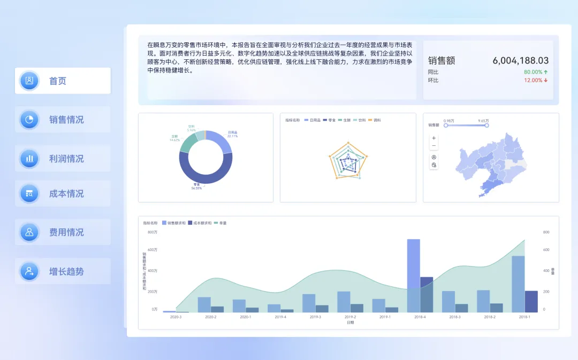Click the 2018-4 x-axis label

[420, 317]
